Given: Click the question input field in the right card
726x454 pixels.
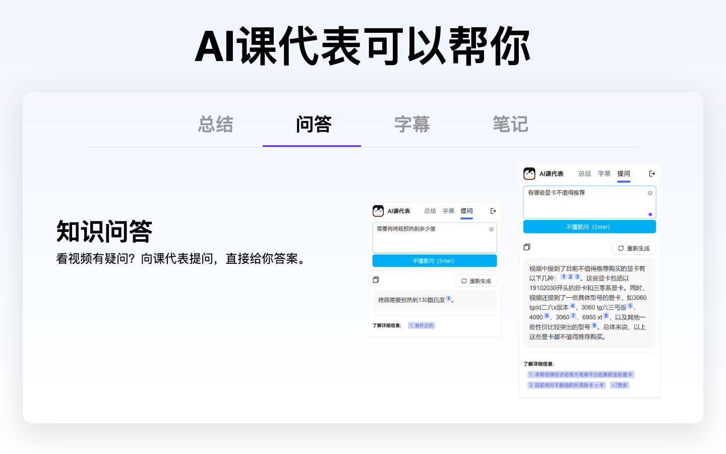Looking at the screenshot, I should coord(589,202).
